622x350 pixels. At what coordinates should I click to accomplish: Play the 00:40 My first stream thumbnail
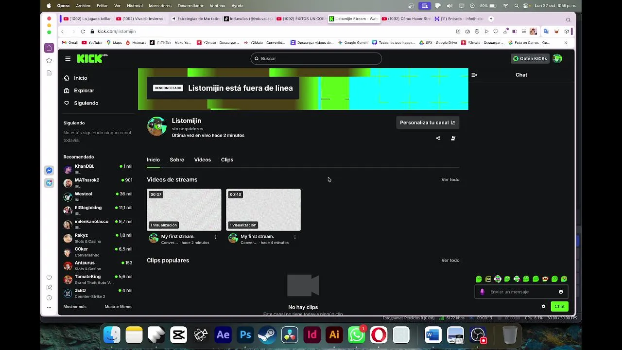coord(263,210)
